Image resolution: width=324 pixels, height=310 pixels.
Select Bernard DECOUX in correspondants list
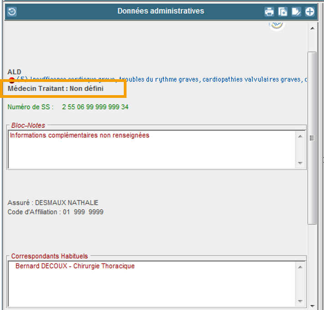click(75, 266)
